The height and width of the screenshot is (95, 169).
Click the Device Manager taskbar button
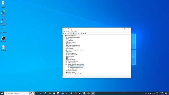click(93, 93)
